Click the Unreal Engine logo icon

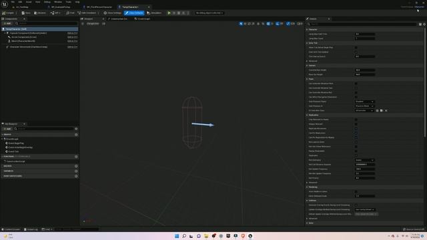[x=5, y=5]
